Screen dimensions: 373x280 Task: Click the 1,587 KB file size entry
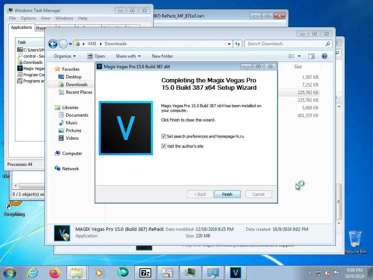(x=310, y=77)
